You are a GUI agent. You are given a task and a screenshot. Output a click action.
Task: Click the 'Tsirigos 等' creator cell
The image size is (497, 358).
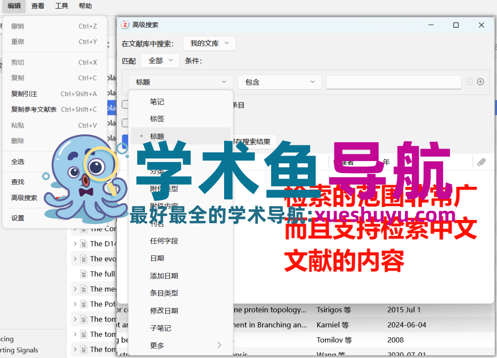[x=334, y=310]
